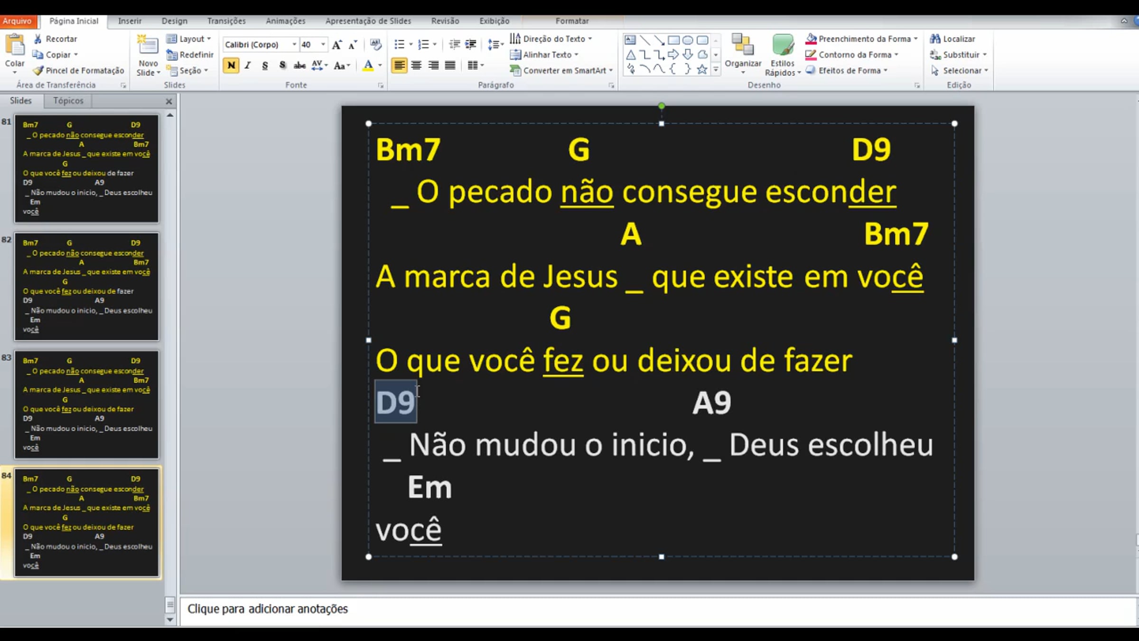The width and height of the screenshot is (1139, 641).
Task: Click the clear formatting eraser icon
Action: (x=375, y=45)
